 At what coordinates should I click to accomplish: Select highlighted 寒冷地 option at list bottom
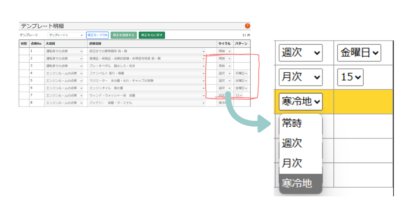tap(297, 183)
